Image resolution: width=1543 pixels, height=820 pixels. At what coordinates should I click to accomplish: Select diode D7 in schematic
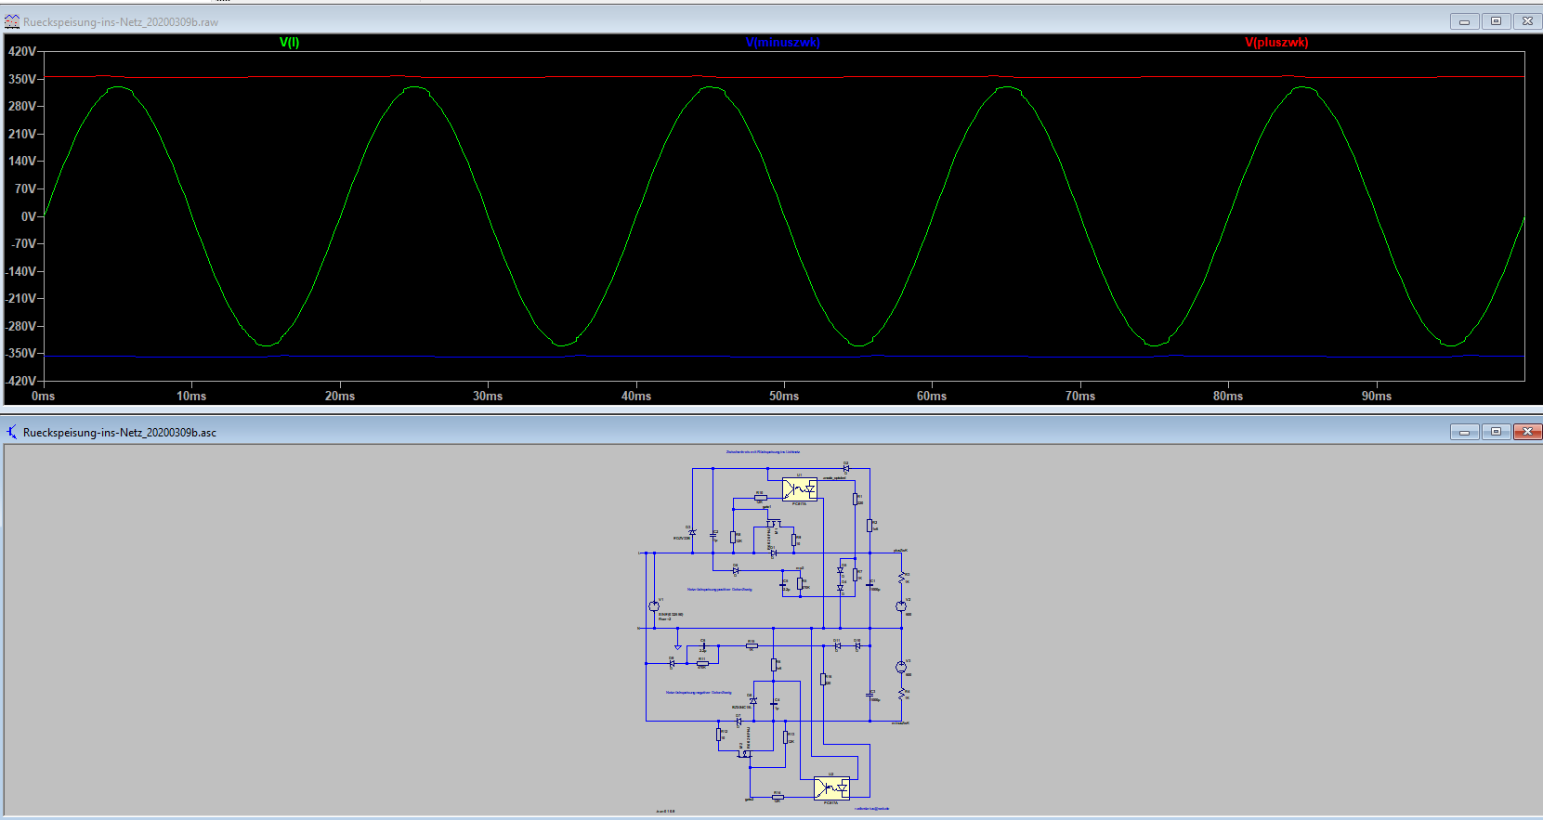point(739,722)
